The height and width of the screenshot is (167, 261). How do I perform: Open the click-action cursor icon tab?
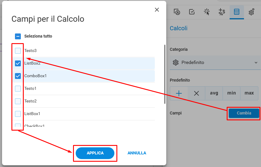(x=207, y=12)
